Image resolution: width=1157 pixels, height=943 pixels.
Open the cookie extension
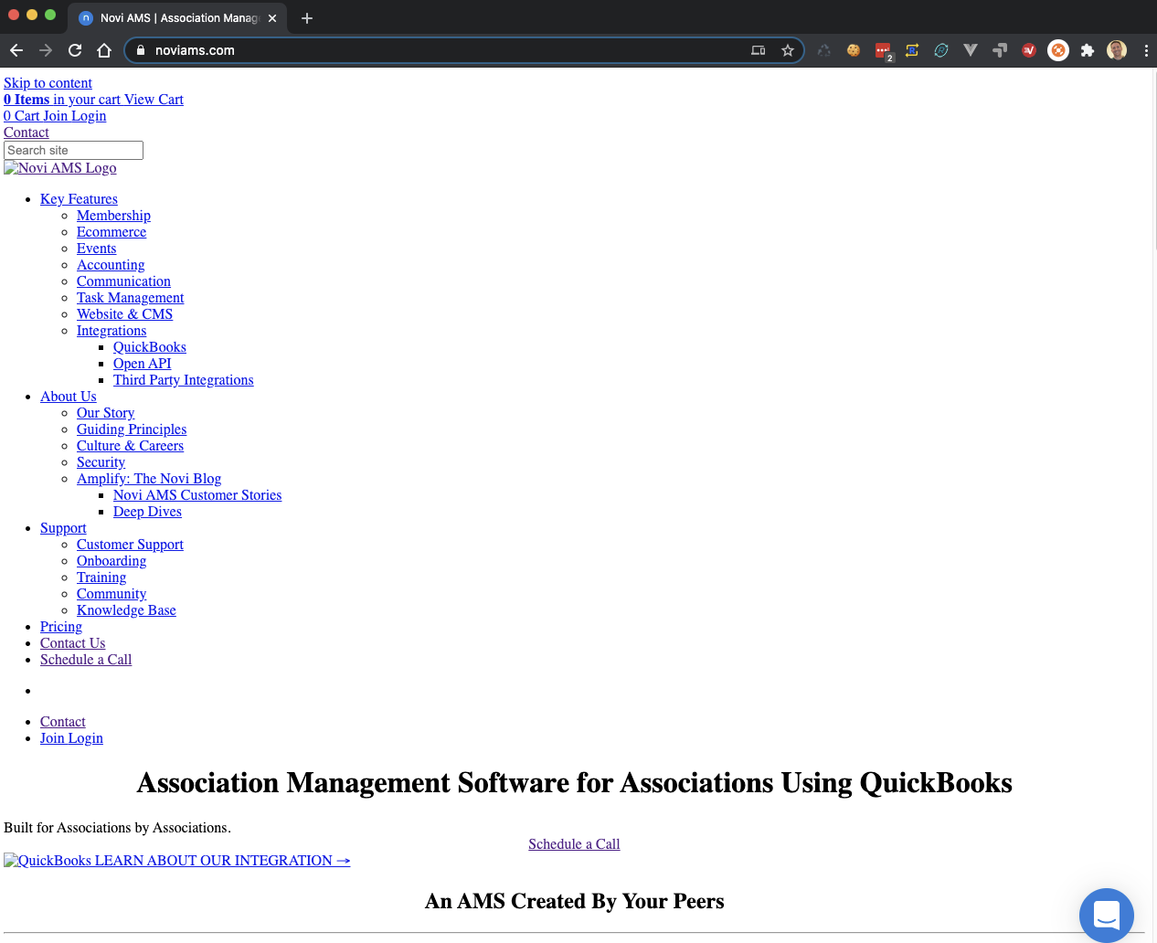click(x=854, y=50)
